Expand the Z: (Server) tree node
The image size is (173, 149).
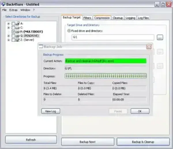tap(8, 40)
